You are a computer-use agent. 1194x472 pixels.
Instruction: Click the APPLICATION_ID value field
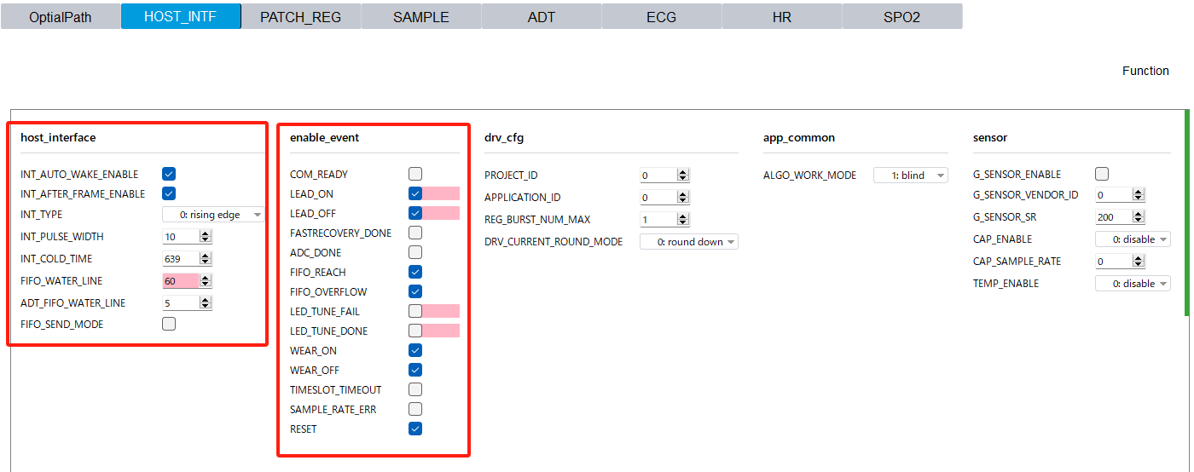pyautogui.click(x=658, y=198)
